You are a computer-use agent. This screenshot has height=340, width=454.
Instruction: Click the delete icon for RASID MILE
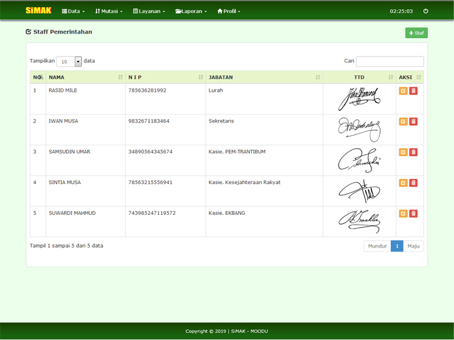point(413,91)
